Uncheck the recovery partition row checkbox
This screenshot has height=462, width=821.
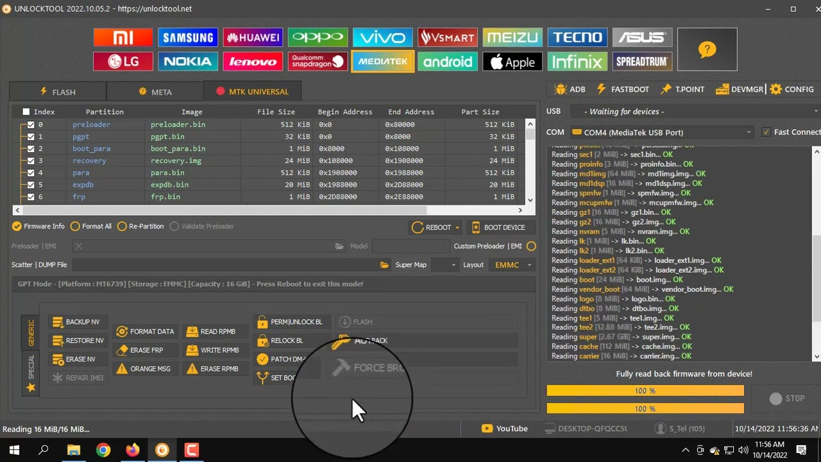click(31, 161)
